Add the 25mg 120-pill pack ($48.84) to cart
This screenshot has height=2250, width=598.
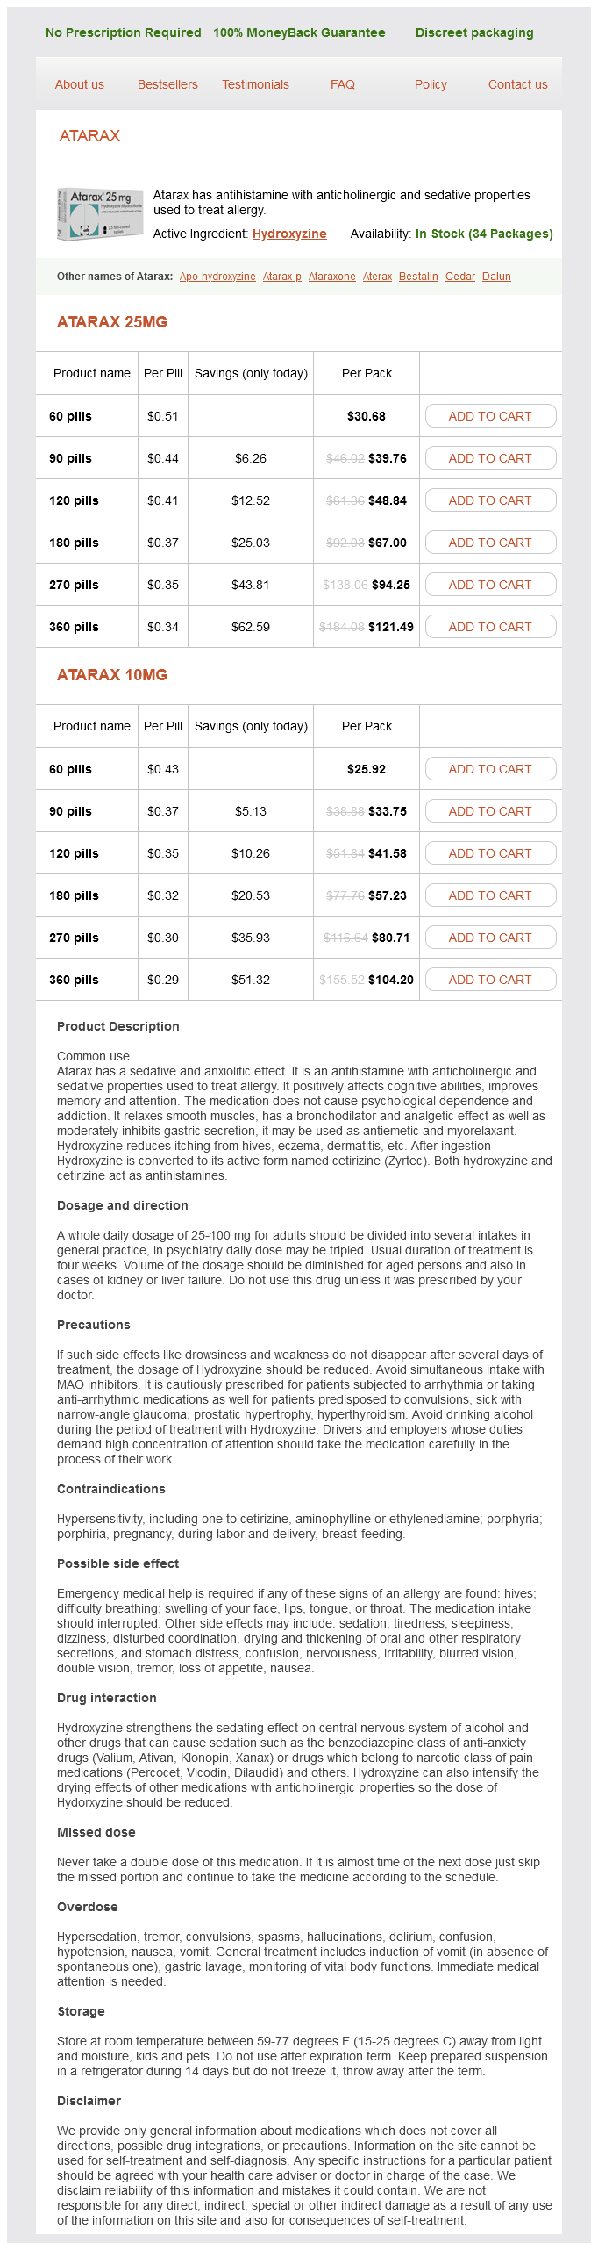pyautogui.click(x=490, y=500)
